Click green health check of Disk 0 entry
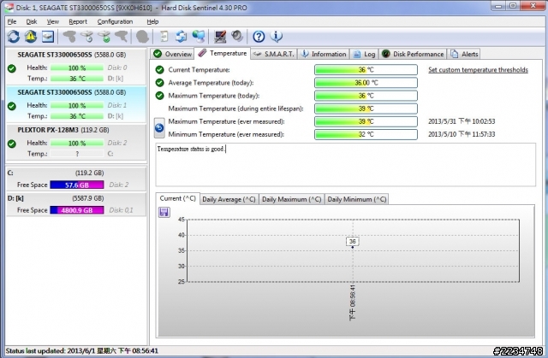Viewport: 548px width, 358px height. [12, 68]
